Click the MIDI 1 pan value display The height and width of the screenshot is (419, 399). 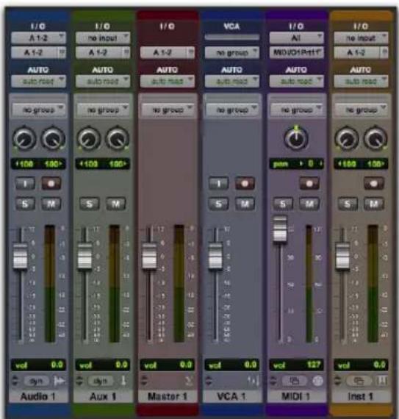296,163
